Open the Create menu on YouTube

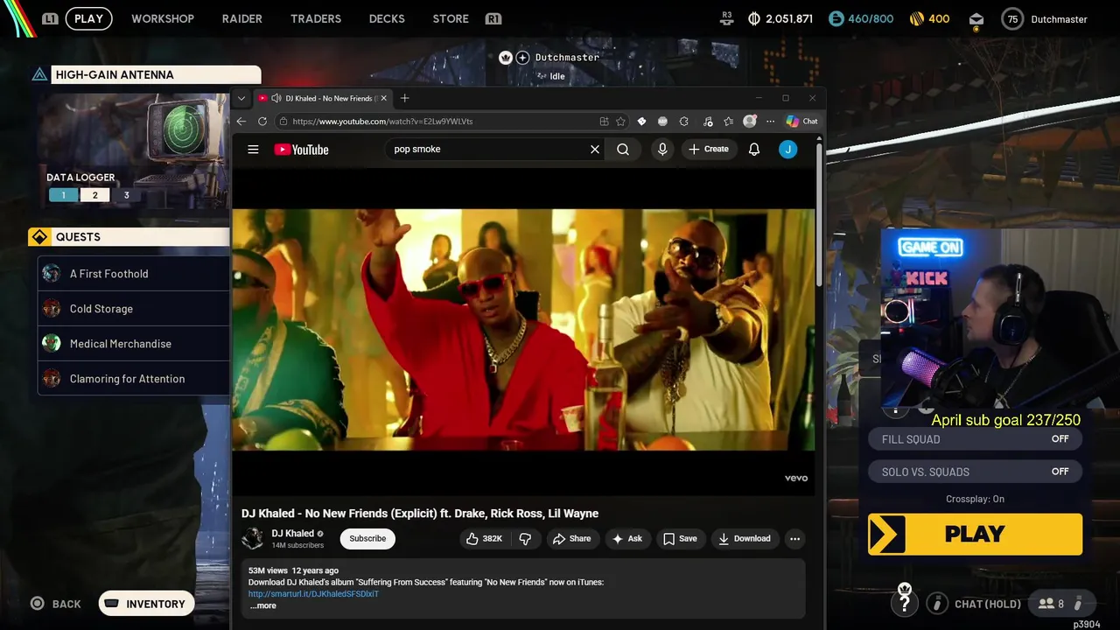(x=708, y=150)
